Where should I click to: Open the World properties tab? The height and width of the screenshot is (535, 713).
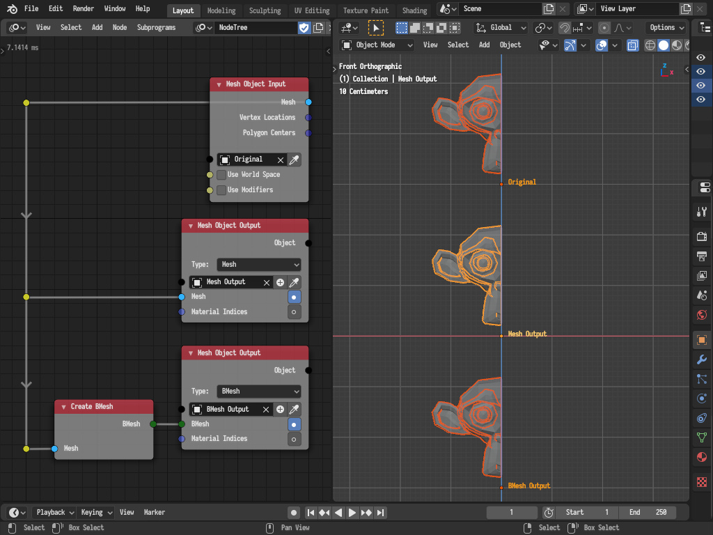(702, 315)
